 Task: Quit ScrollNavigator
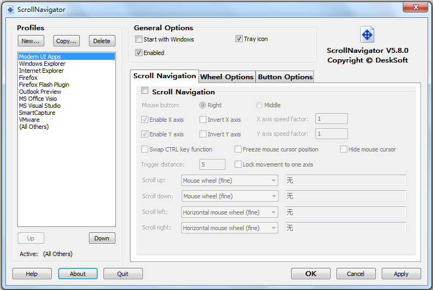[123, 274]
